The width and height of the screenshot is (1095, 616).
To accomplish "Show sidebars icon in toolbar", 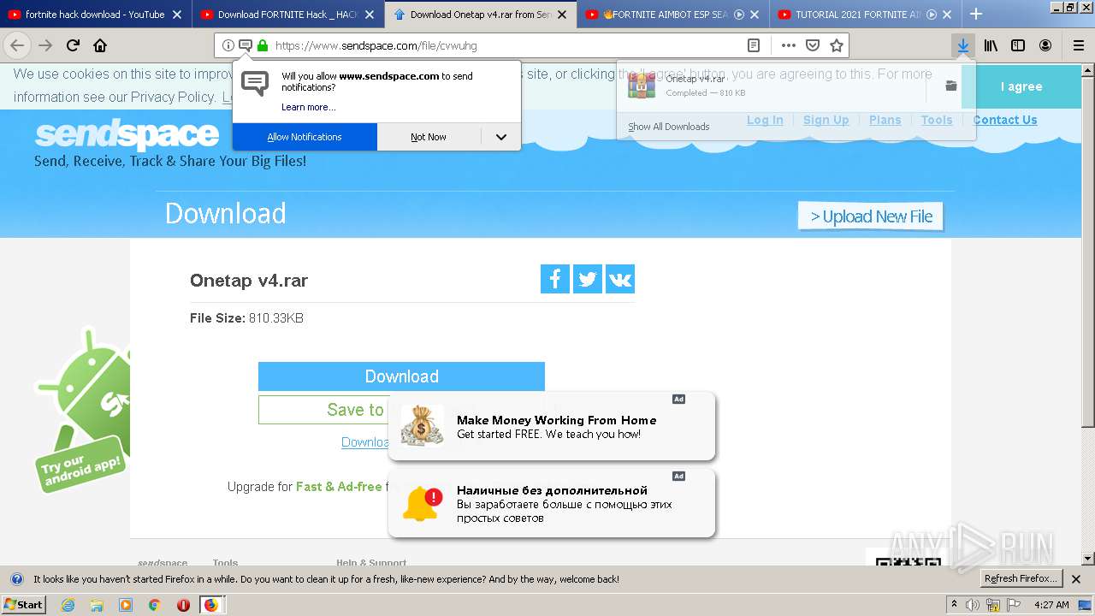I will point(1018,45).
